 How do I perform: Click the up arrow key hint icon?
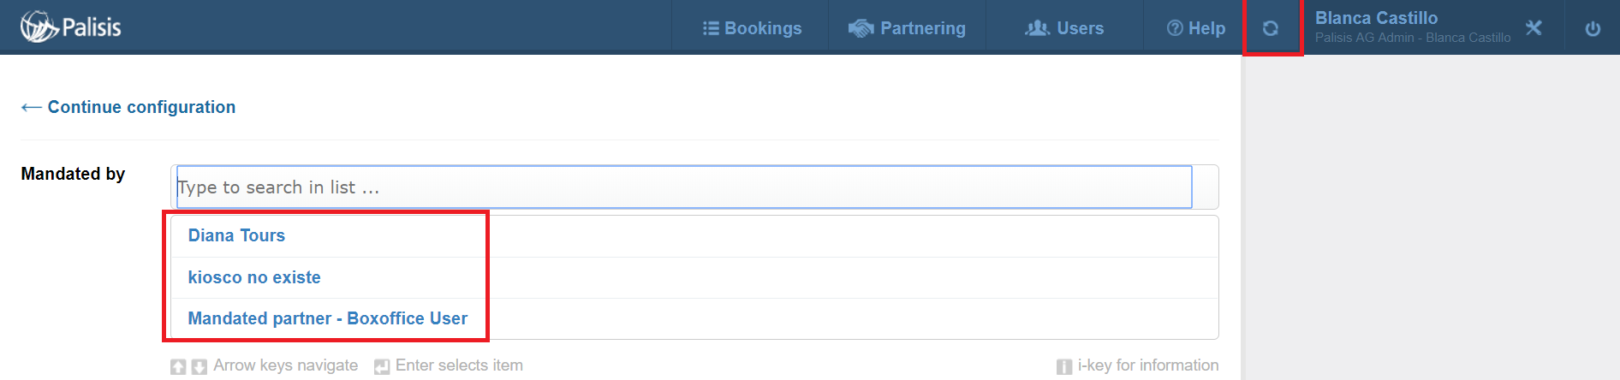coord(178,366)
